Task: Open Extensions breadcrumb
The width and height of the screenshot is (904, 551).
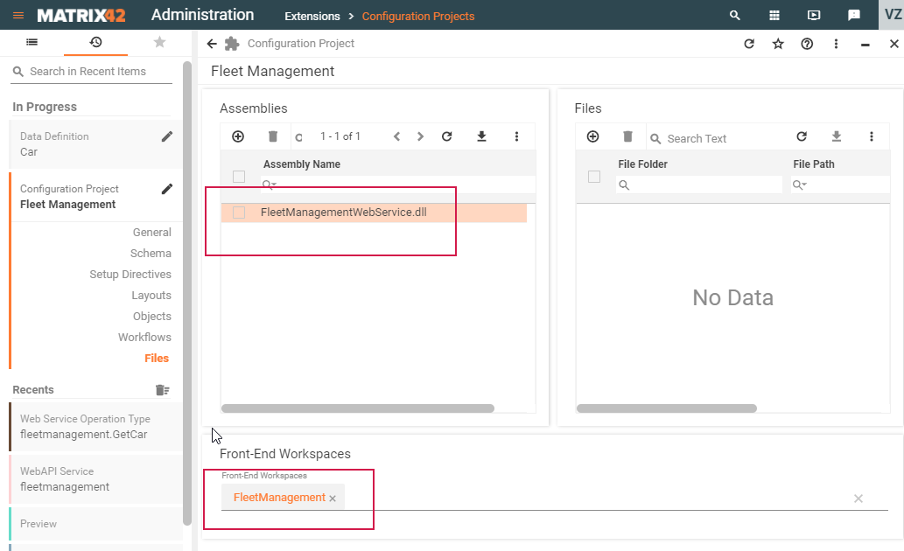Action: [x=312, y=16]
